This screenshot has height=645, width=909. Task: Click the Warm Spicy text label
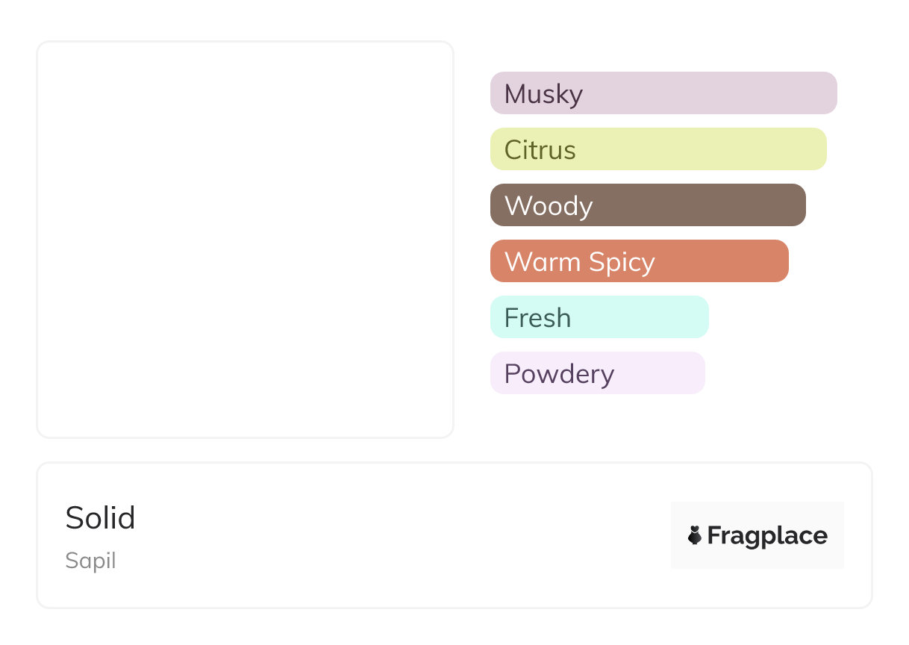579,262
